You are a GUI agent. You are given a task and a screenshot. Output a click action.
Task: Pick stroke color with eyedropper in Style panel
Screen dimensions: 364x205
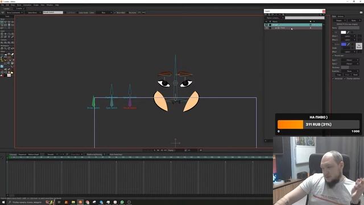349,44
